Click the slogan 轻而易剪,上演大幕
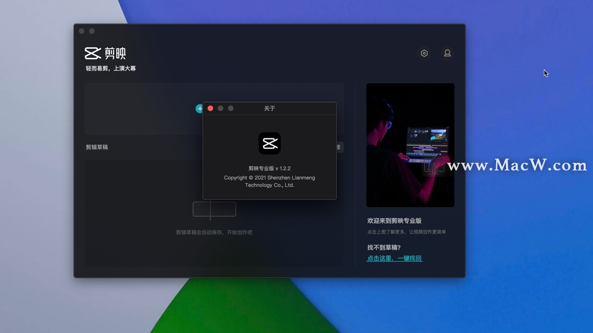593x333 pixels. tap(111, 68)
